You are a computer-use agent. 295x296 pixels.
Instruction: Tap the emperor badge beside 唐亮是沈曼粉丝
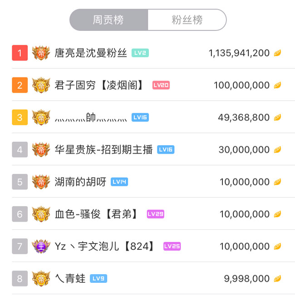coord(41,53)
